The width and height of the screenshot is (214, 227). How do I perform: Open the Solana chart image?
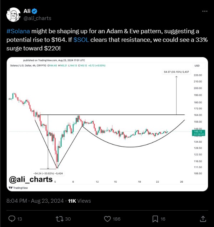[107, 124]
